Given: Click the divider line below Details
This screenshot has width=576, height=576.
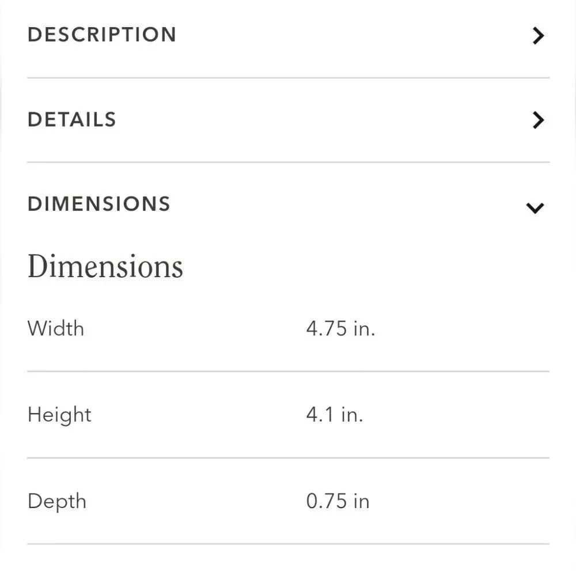Looking at the screenshot, I should point(289,162).
